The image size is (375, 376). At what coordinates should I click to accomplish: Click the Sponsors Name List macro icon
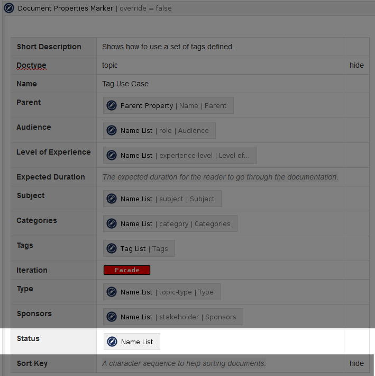(112, 317)
